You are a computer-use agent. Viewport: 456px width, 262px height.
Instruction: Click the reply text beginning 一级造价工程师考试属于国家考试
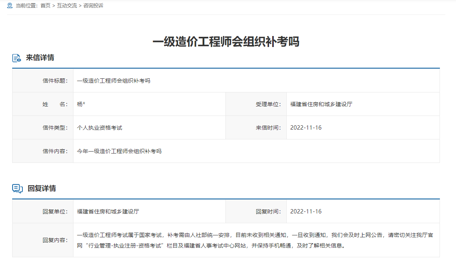click(255, 240)
